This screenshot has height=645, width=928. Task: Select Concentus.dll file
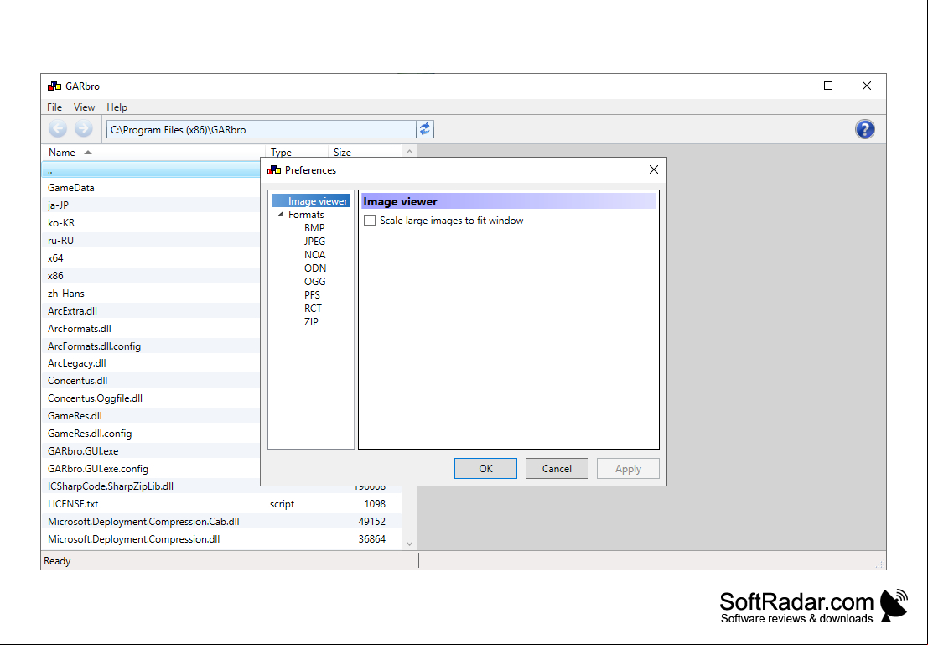[151, 381]
